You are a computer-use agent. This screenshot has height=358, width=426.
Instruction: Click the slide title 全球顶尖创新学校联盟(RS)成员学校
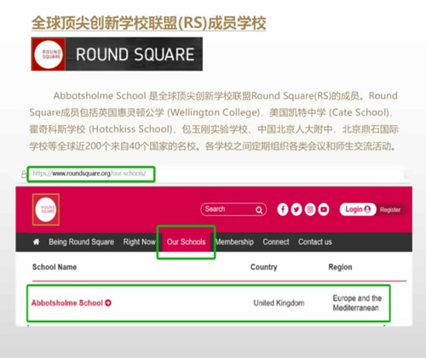(x=149, y=23)
